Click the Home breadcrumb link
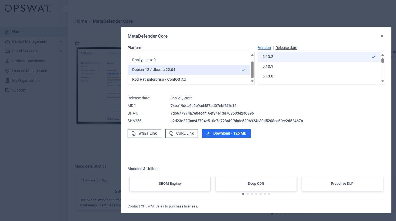Screen dimensions: 396x221 [81, 21]
